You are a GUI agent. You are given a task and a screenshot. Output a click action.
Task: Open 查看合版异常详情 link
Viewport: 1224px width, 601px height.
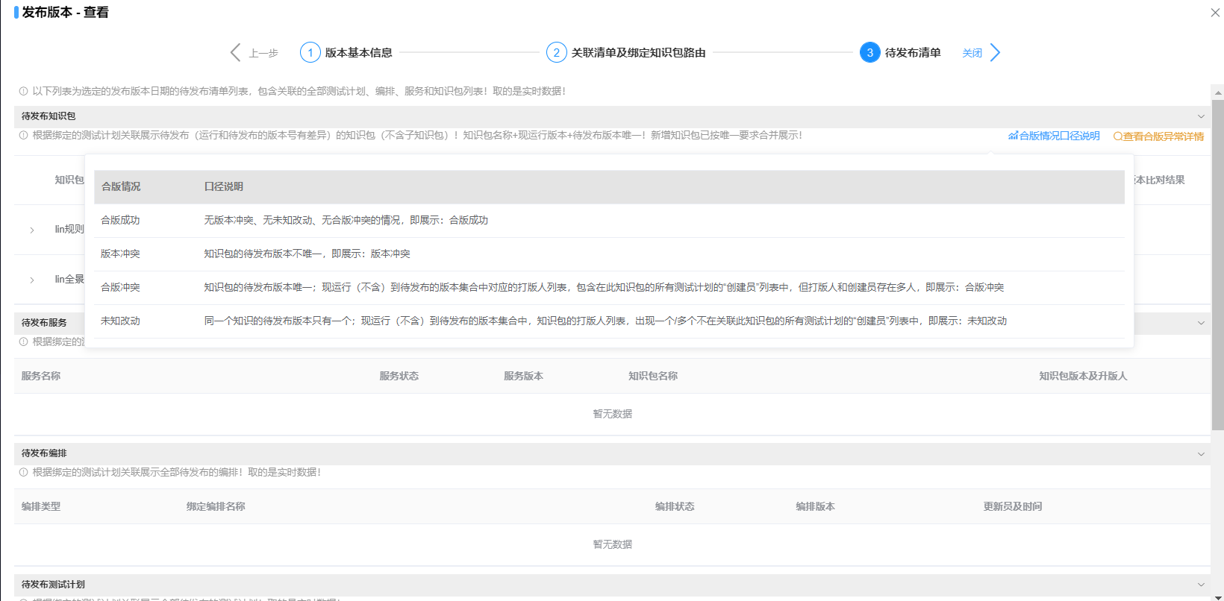(1158, 136)
